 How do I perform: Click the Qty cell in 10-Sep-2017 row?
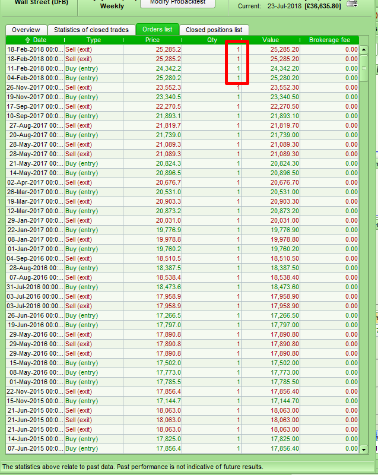tap(212, 116)
